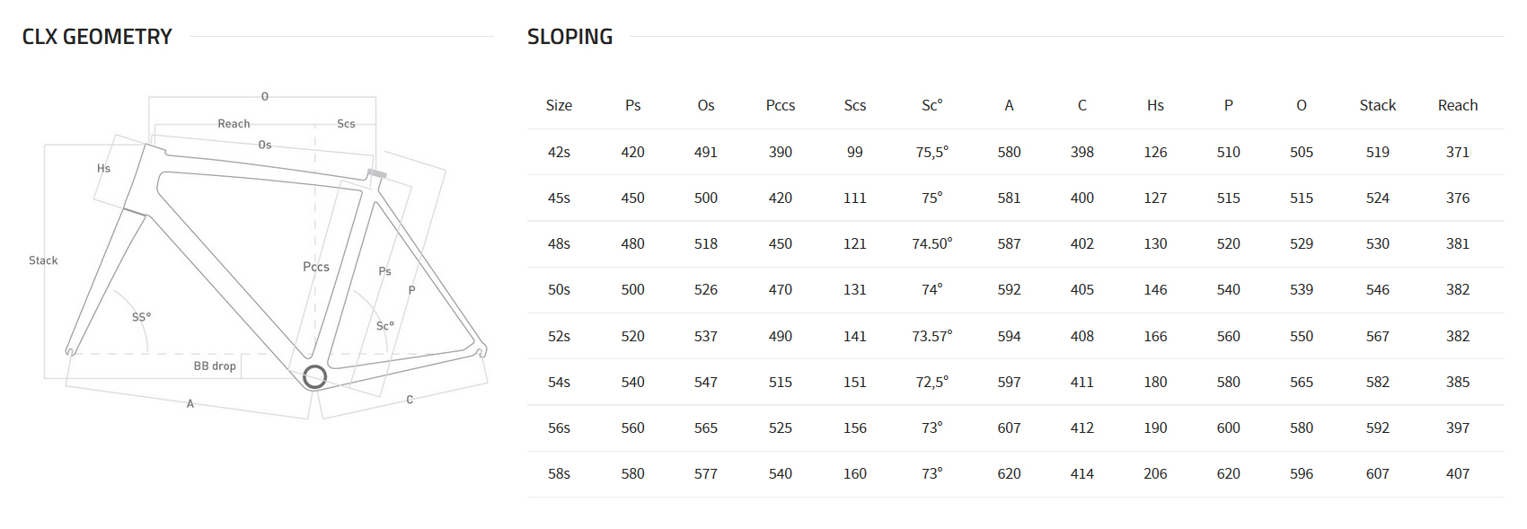
Task: Select the 42s size row label
Action: [x=559, y=152]
